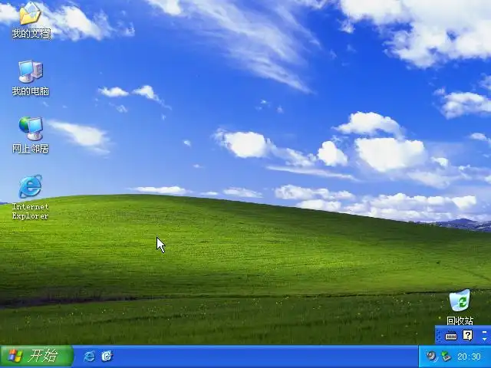Minimize the language bar
The height and width of the screenshot is (368, 491).
(x=485, y=331)
